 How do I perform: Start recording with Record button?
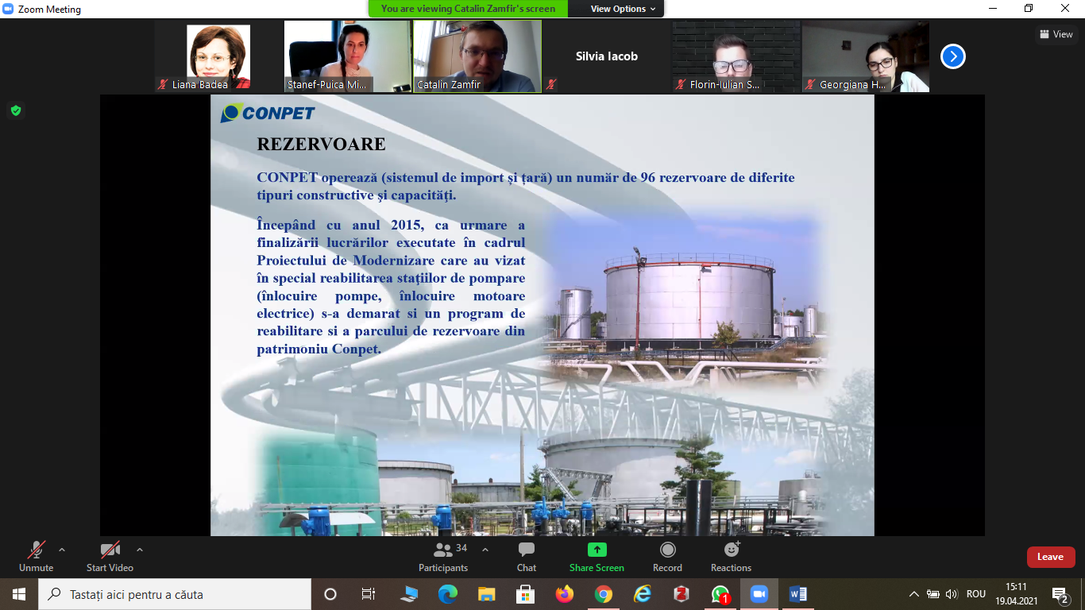pos(667,556)
